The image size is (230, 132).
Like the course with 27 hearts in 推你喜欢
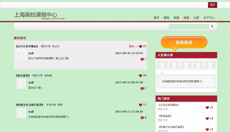click(x=140, y=46)
